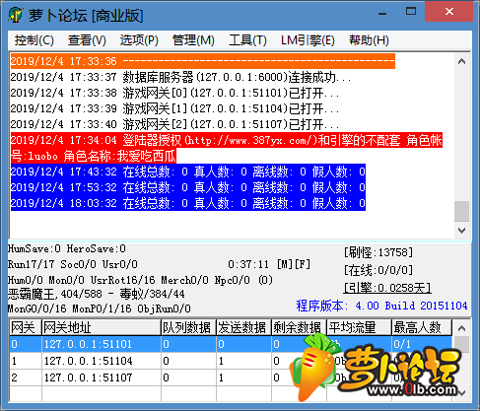Click the log pane scrollbar thumb
Image resolution: width=480 pixels, height=411 pixels.
point(461,211)
